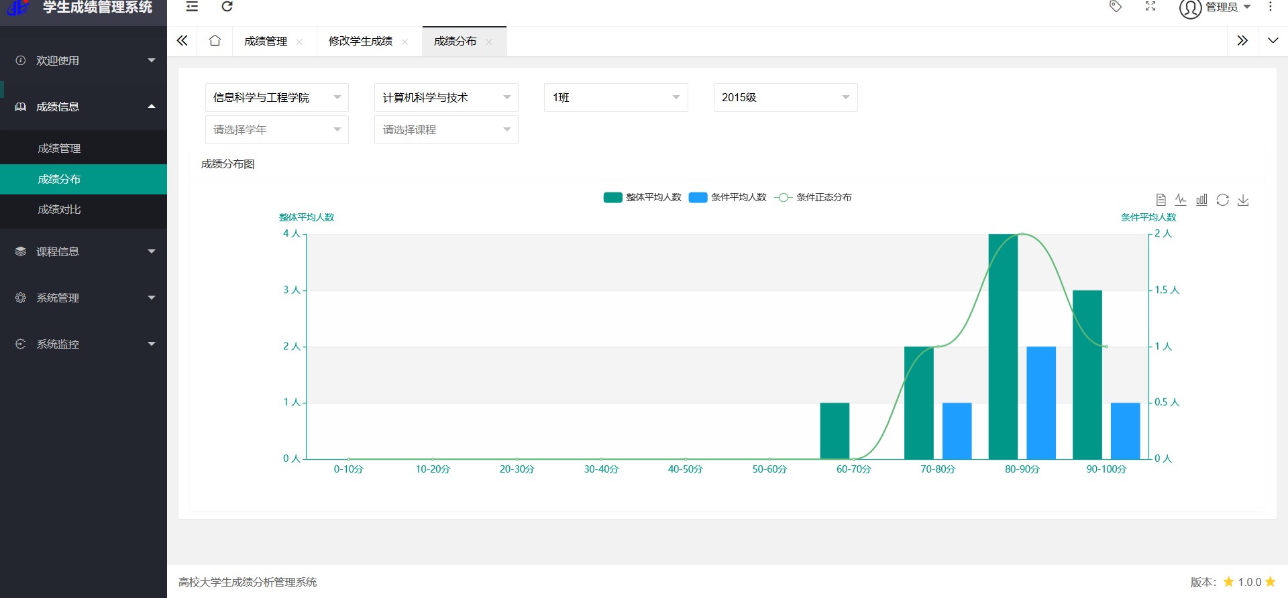Open the 管理员 user menu
Image resolution: width=1288 pixels, height=598 pixels.
click(x=1215, y=8)
